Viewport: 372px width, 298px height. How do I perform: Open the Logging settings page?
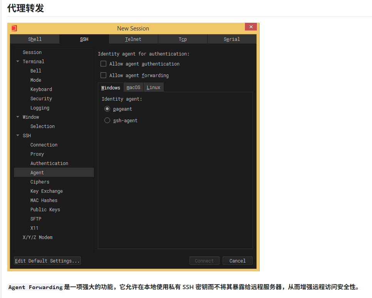[40, 108]
